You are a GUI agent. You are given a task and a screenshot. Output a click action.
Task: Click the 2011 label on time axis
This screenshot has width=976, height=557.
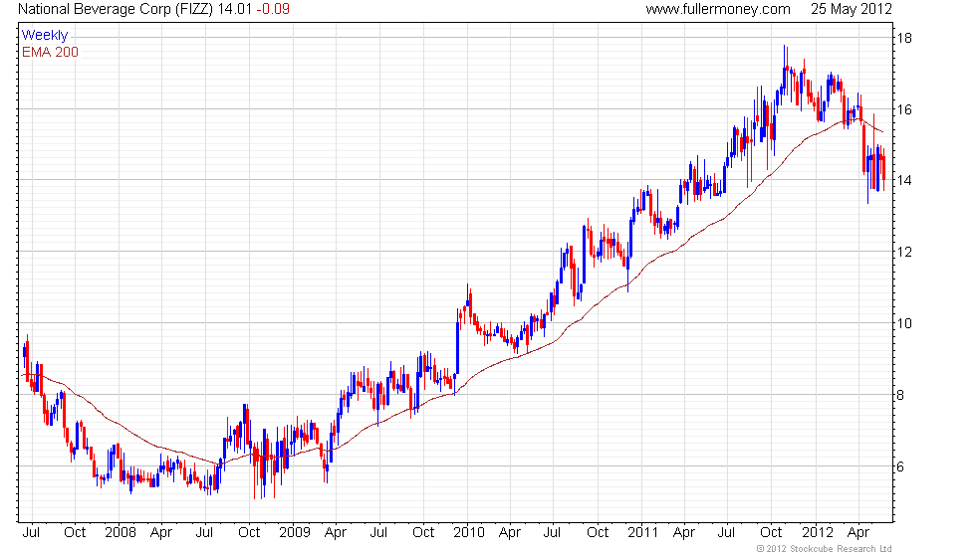pos(640,532)
